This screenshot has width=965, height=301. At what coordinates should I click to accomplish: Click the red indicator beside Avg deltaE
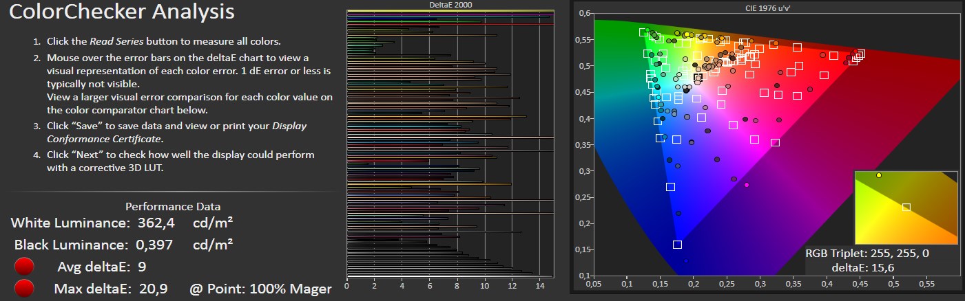(25, 267)
